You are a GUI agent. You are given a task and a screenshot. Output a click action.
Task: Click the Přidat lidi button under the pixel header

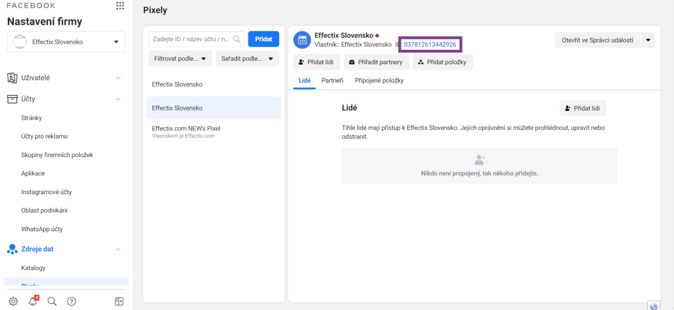(x=317, y=62)
